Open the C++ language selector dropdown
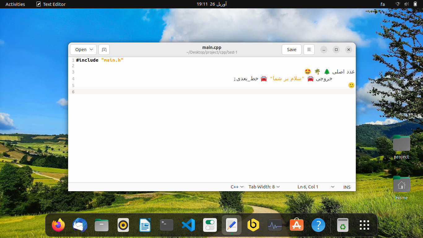Screen dimensions: 423x238 (x=237, y=187)
